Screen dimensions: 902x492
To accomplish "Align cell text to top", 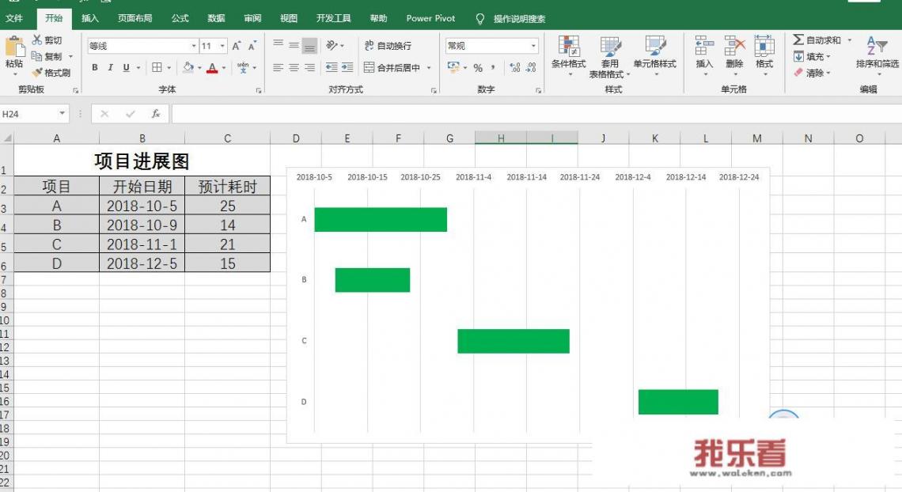I will click(x=278, y=44).
